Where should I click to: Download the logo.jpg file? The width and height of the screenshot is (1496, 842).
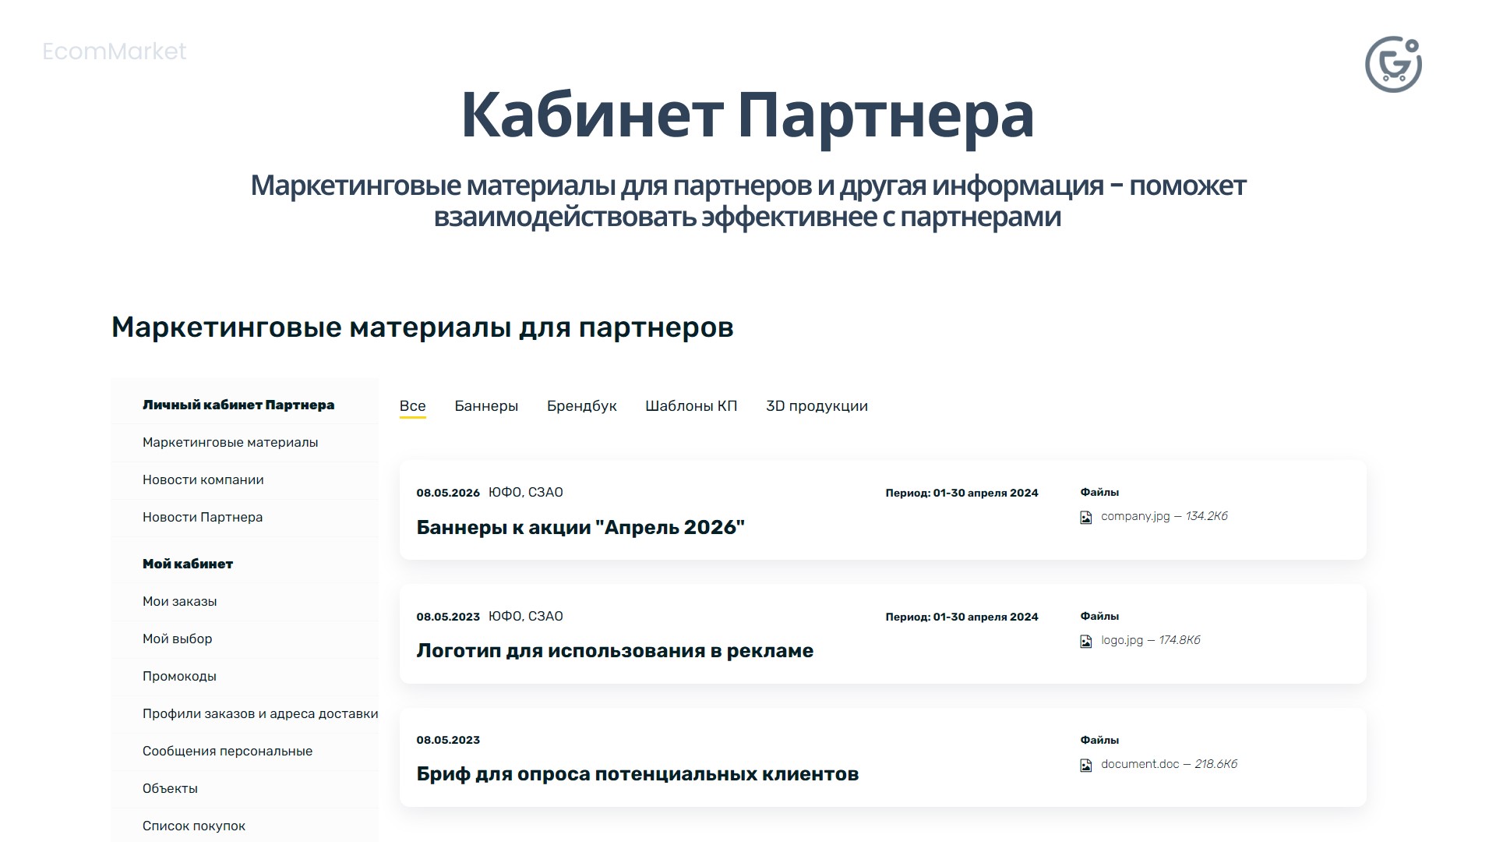[1122, 641]
